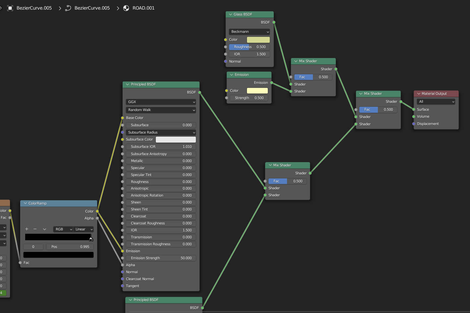Collapse the Glass BSDF node
470x313 pixels.
(x=230, y=15)
